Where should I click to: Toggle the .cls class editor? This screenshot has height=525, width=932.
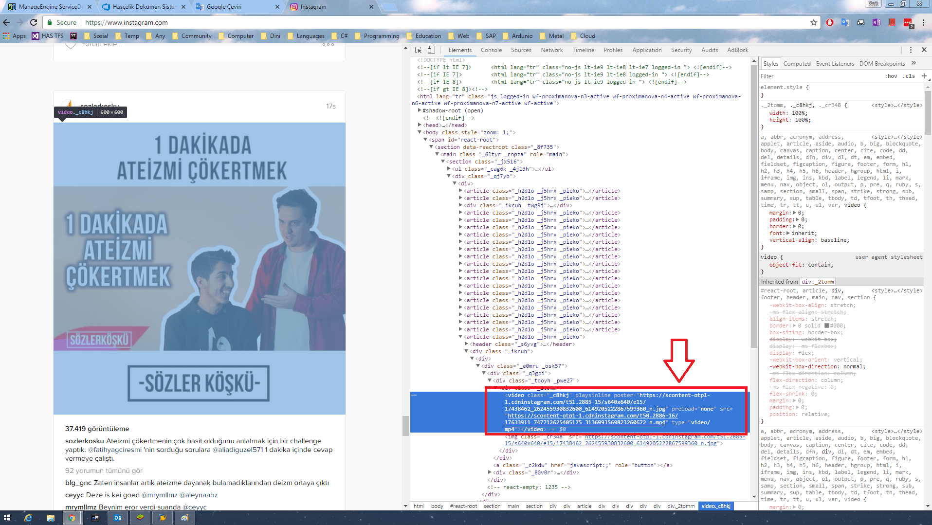click(909, 76)
